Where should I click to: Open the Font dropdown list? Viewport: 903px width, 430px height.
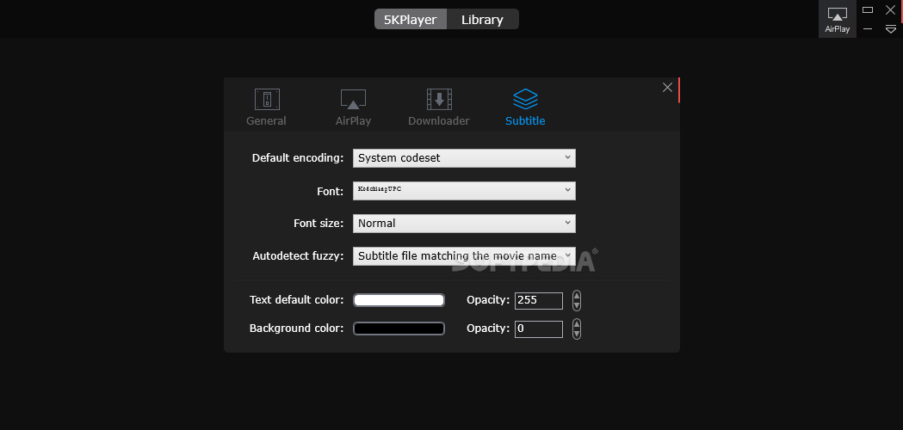pyautogui.click(x=464, y=191)
